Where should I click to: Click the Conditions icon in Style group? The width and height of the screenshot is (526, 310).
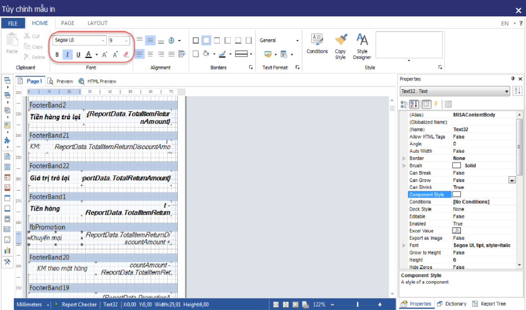point(317,44)
